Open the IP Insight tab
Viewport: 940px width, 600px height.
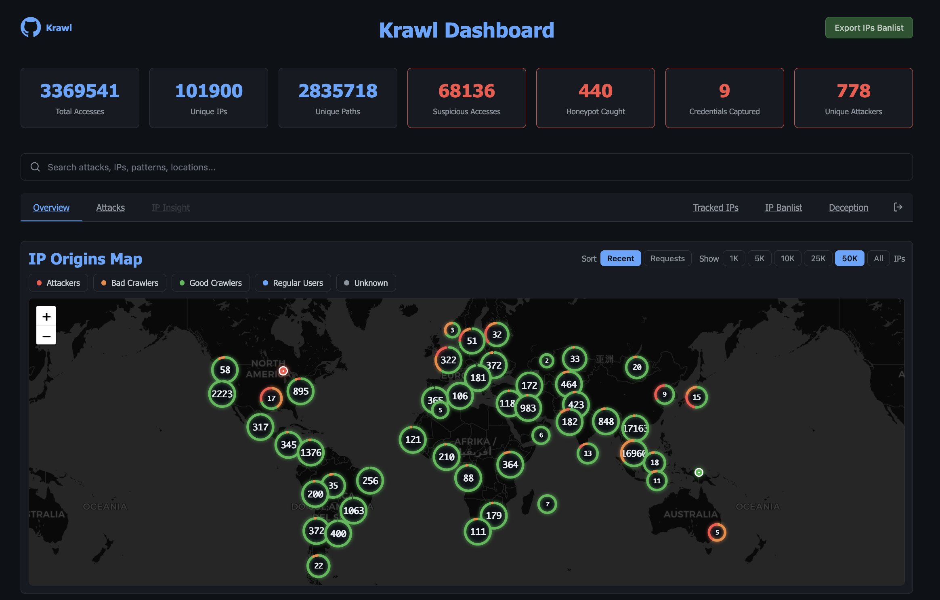pos(170,208)
